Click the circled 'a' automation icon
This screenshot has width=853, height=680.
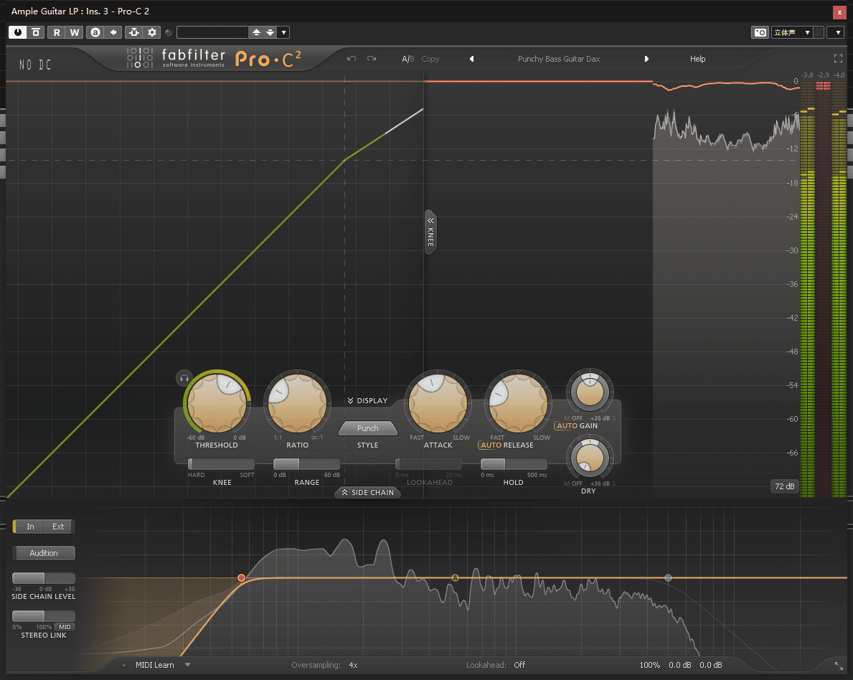click(95, 32)
